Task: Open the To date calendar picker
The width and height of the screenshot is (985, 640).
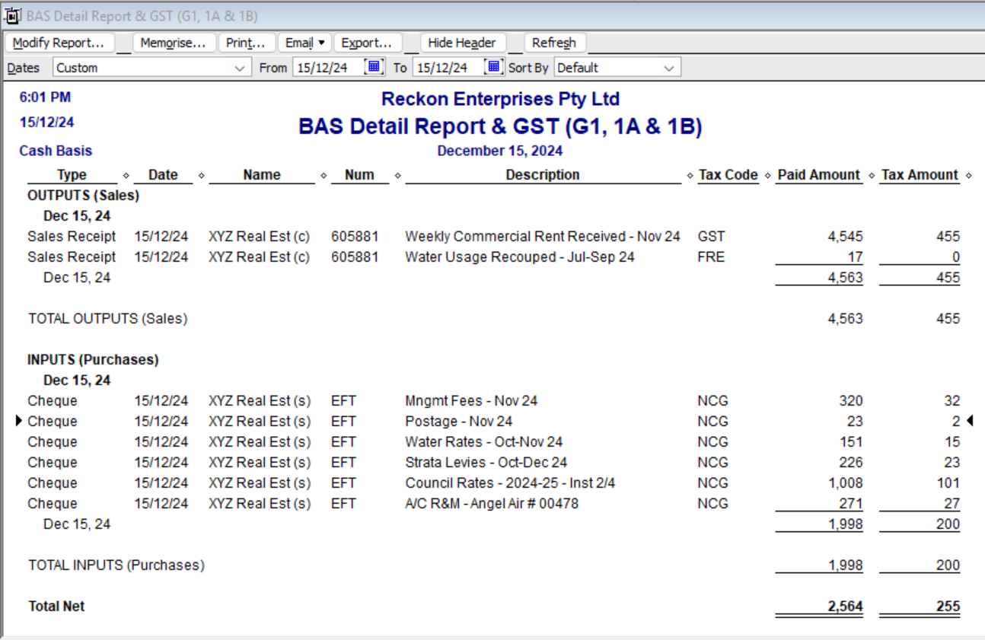Action: 494,67
